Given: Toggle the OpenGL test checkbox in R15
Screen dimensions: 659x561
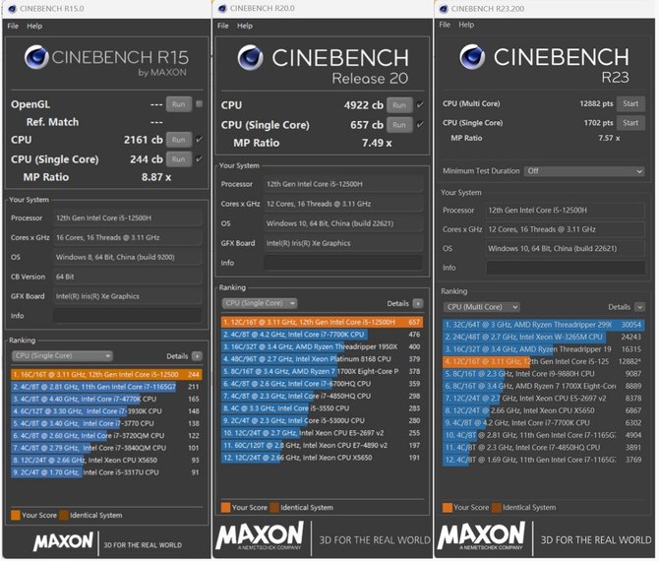Looking at the screenshot, I should tap(200, 103).
